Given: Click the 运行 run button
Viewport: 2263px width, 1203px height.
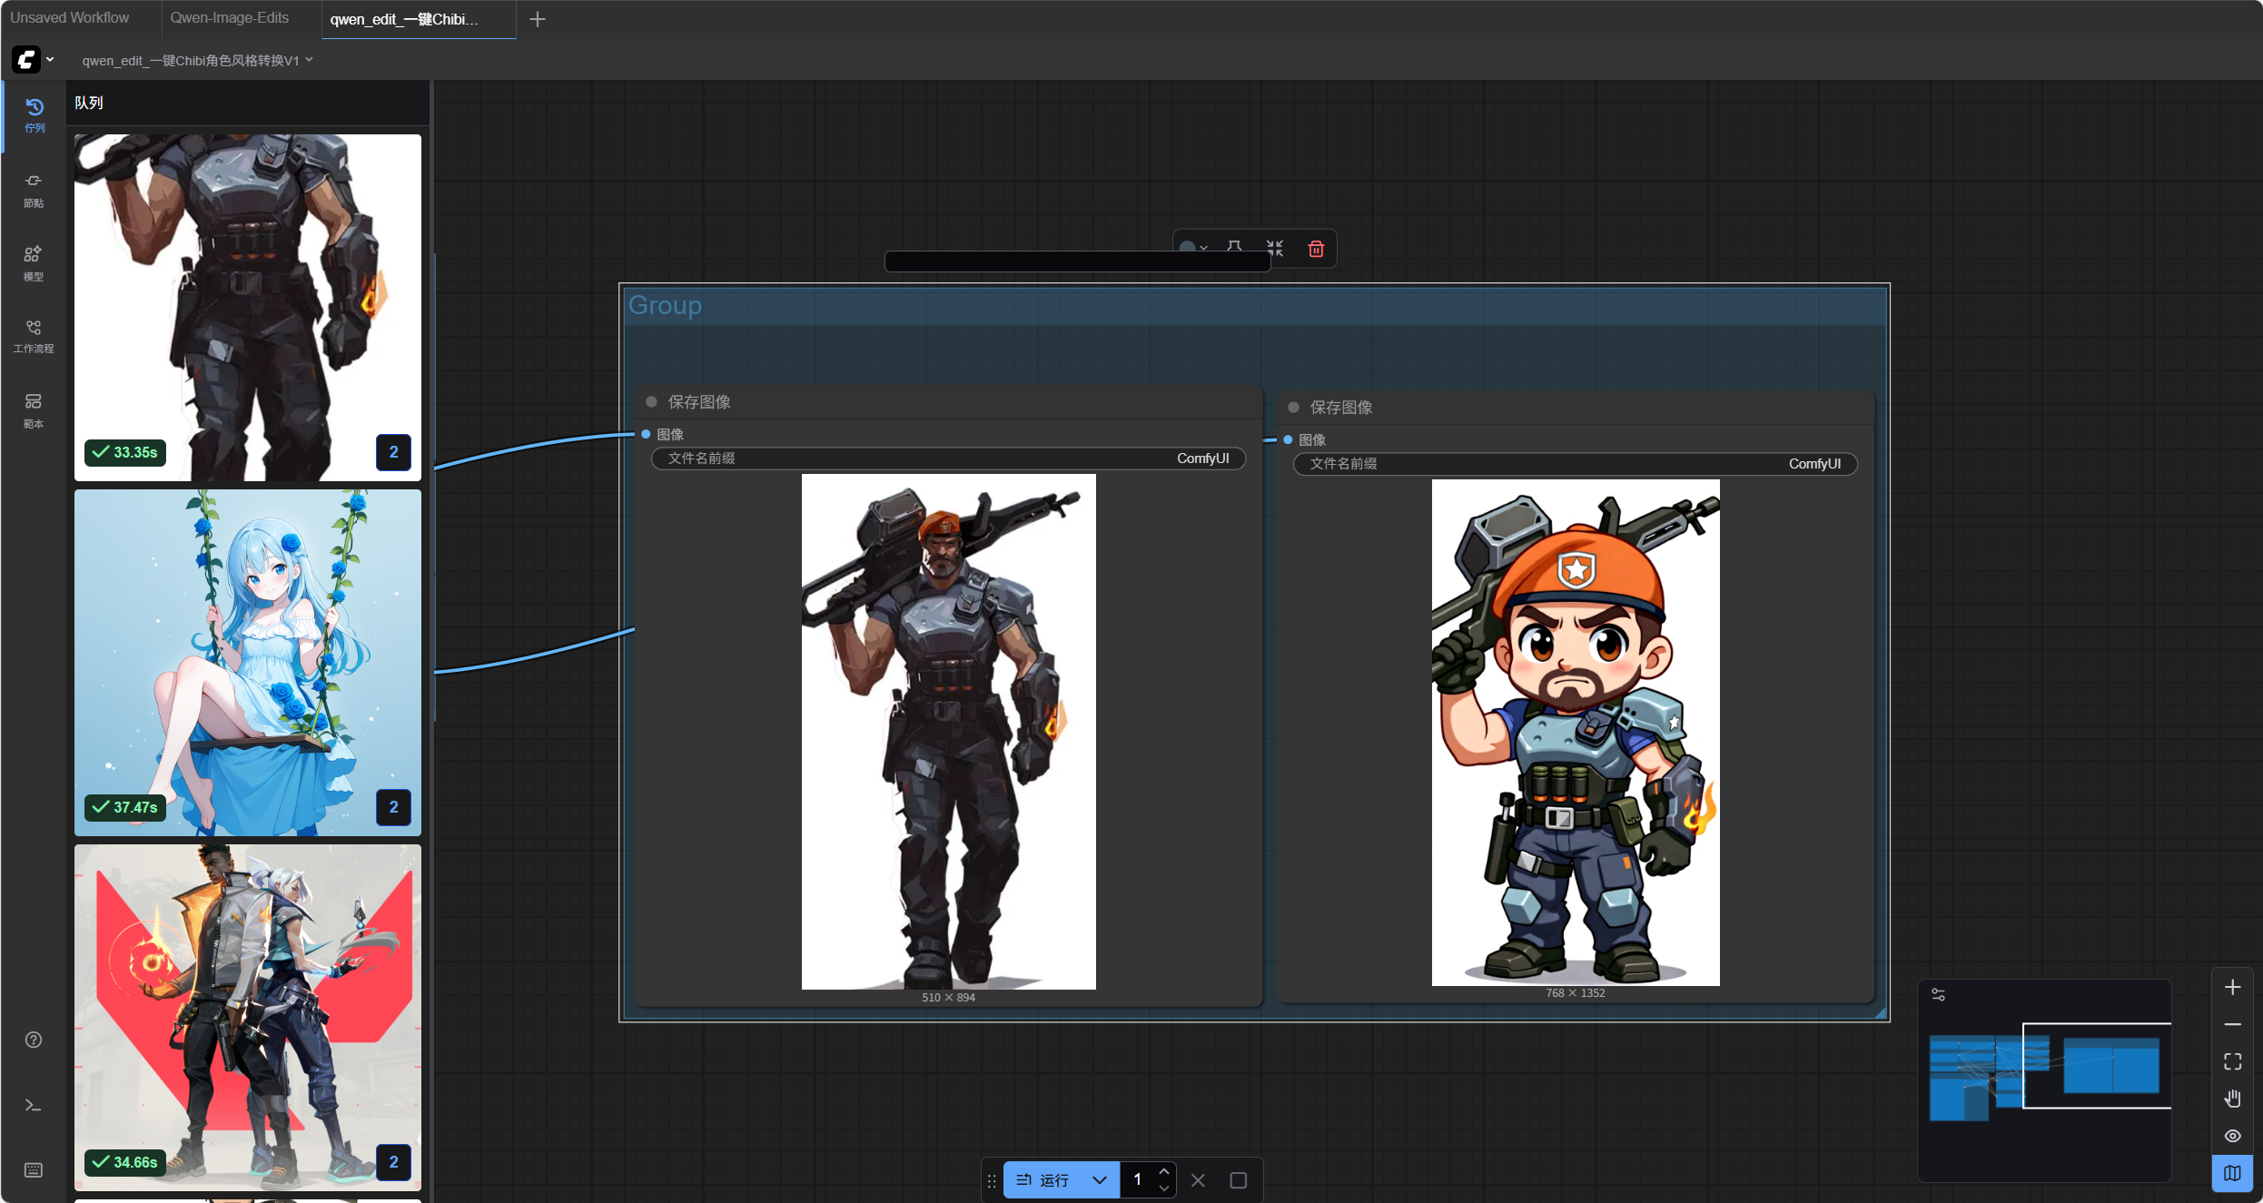Looking at the screenshot, I should click(1044, 1180).
